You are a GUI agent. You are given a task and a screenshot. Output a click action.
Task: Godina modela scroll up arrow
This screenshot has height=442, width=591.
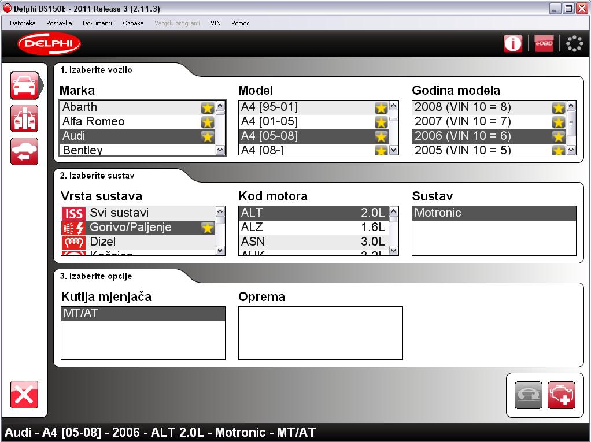[571, 106]
